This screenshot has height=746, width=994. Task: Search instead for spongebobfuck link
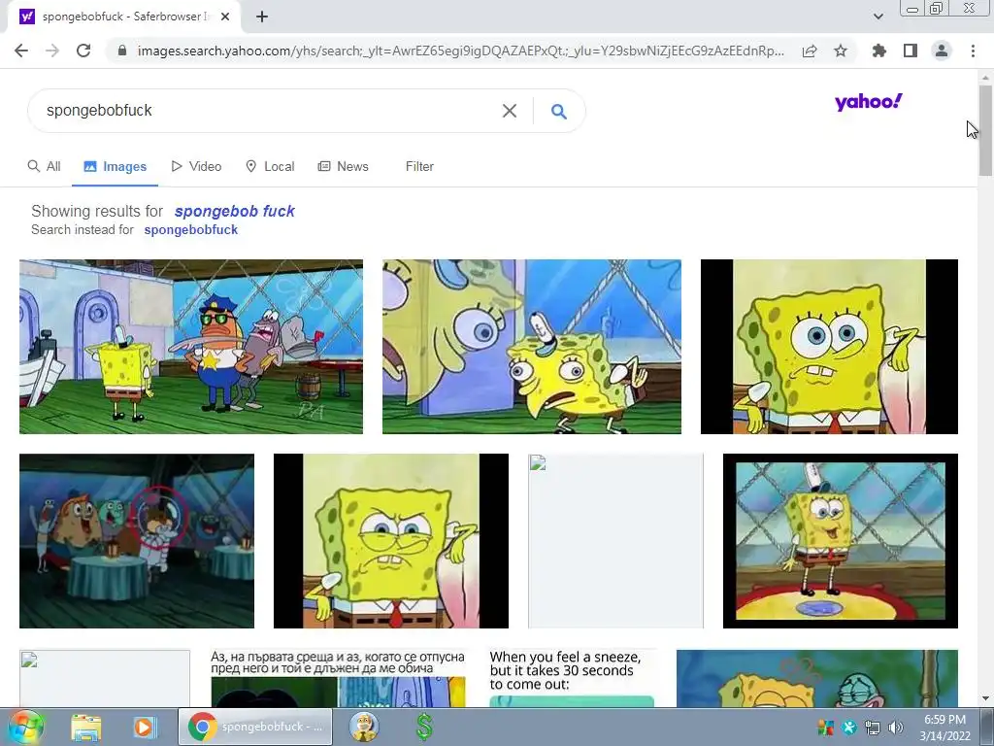coord(191,229)
